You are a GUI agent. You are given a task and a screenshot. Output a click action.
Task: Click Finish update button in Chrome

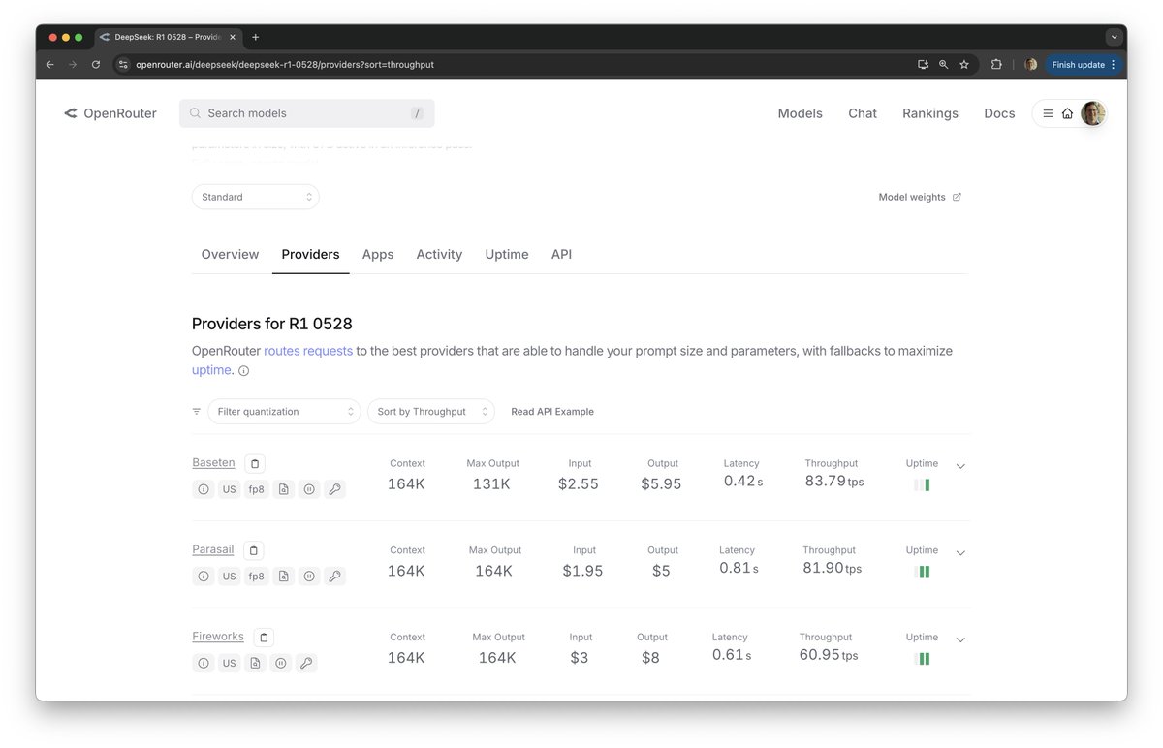click(1084, 65)
